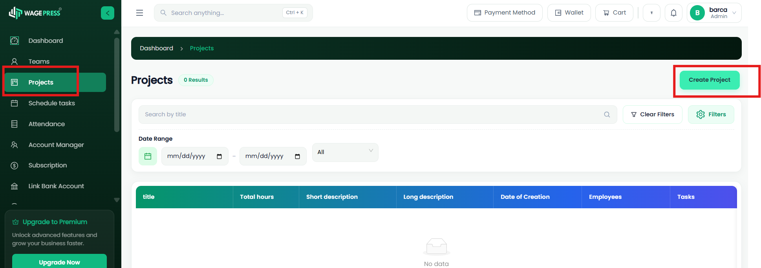The width and height of the screenshot is (761, 268).
Task: Open the Filters button
Action: 711,115
